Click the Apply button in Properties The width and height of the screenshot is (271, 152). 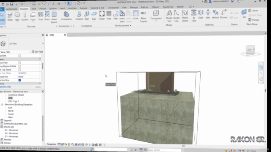click(x=38, y=87)
